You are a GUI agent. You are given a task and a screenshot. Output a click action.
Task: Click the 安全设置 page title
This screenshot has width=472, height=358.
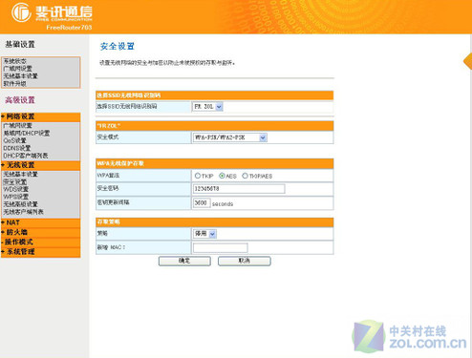[118, 47]
